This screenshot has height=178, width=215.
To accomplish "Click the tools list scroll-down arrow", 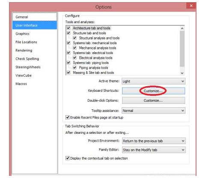I will (x=182, y=73).
